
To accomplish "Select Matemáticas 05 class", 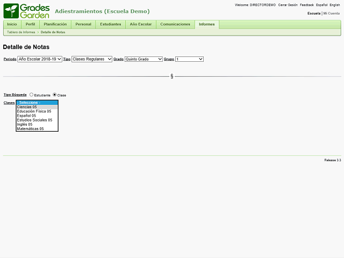I will (x=37, y=129).
